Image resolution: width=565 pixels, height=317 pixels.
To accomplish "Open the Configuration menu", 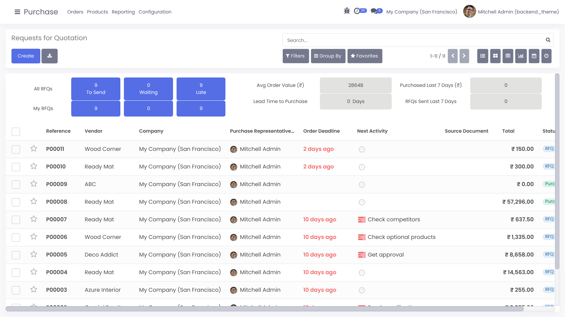I will [155, 12].
